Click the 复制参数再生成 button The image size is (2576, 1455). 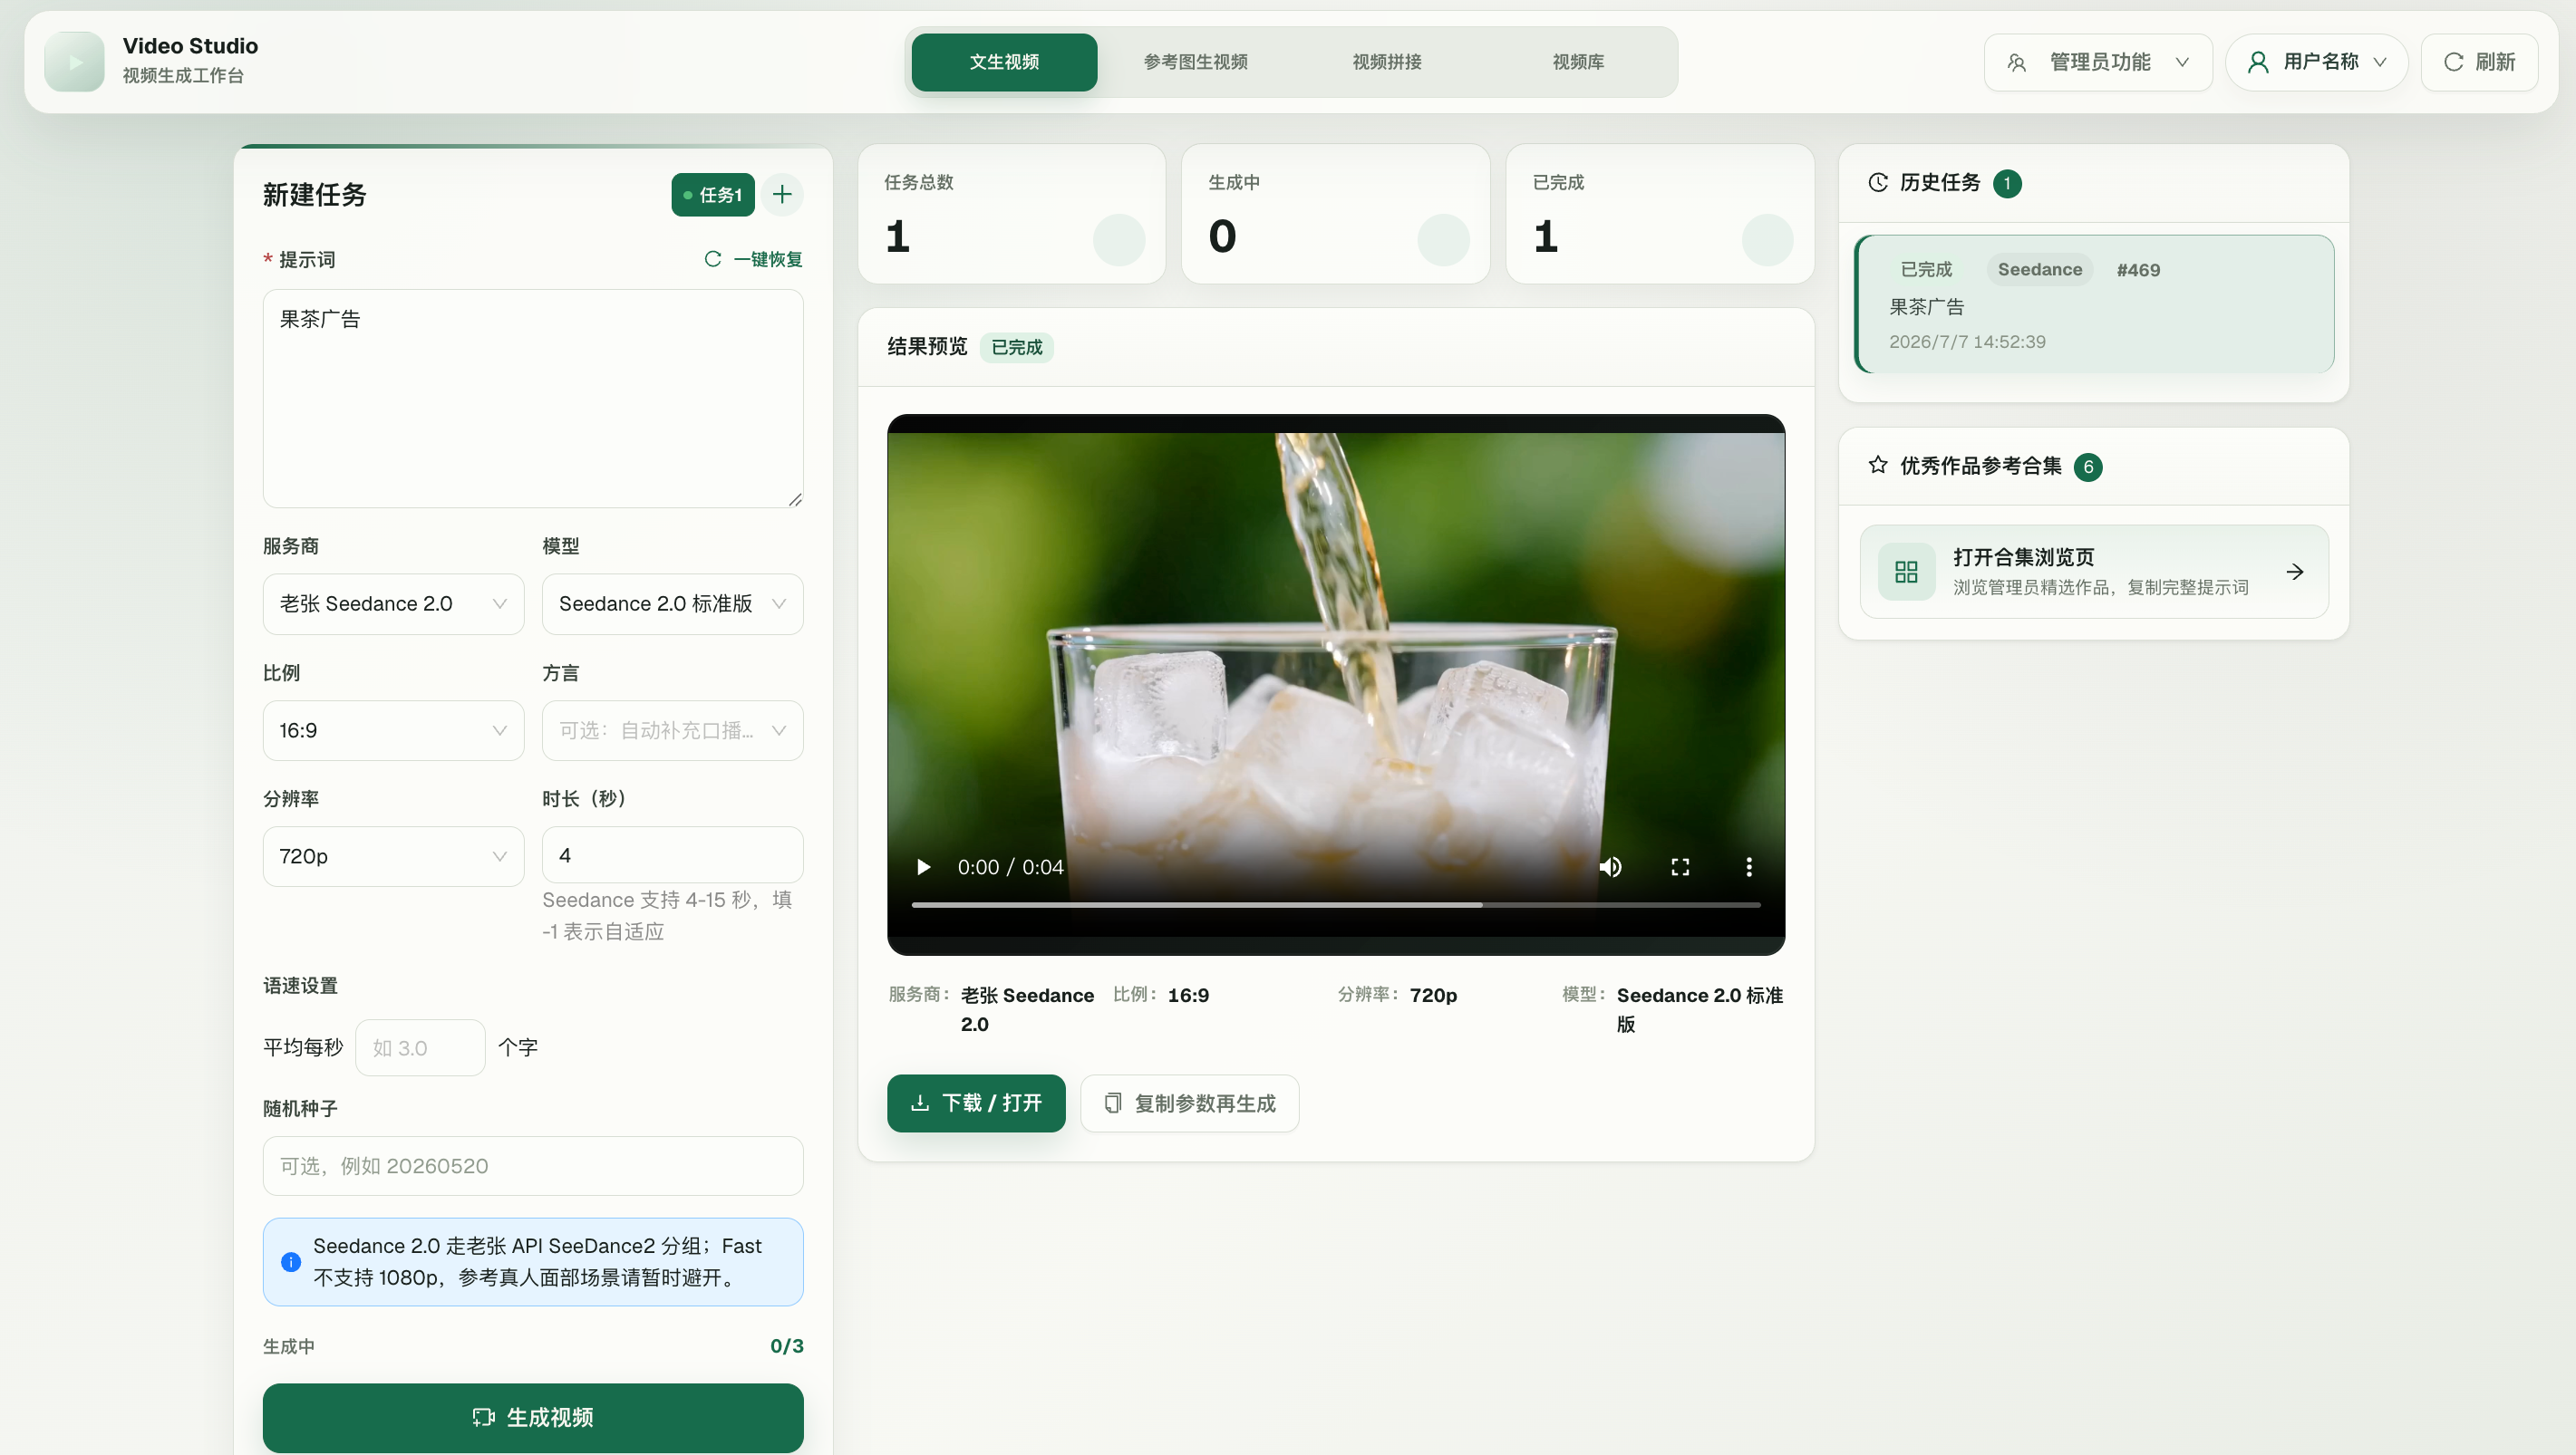pyautogui.click(x=1190, y=1103)
